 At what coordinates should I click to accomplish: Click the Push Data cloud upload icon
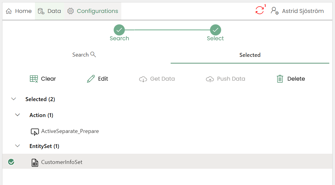point(210,79)
